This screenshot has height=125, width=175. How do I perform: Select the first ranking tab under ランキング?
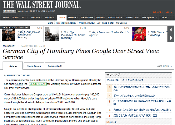113,80
